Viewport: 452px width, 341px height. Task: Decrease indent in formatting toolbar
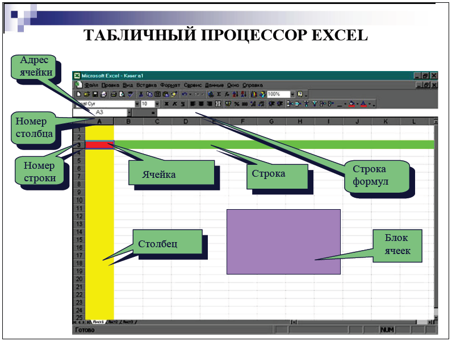point(271,103)
